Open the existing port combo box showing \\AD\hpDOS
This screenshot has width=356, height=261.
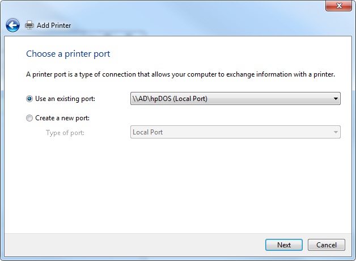[235, 98]
